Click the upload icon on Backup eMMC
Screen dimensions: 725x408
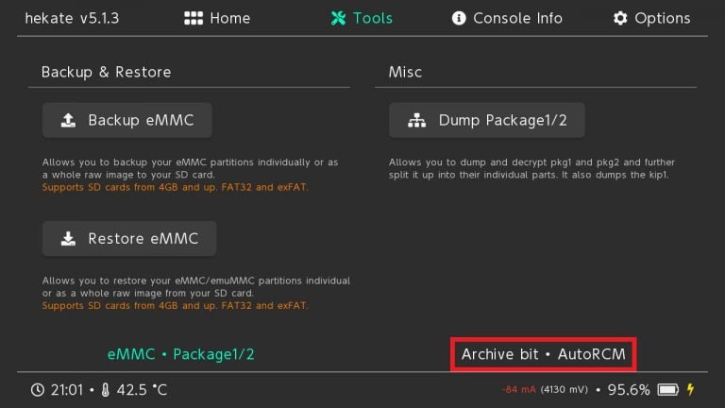tap(68, 120)
